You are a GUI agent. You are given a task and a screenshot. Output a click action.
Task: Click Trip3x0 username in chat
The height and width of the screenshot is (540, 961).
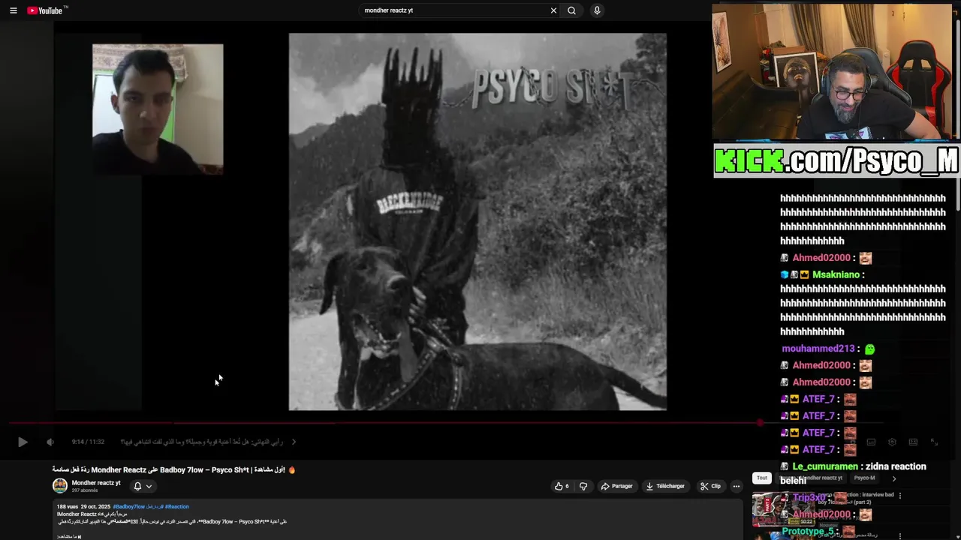(809, 498)
